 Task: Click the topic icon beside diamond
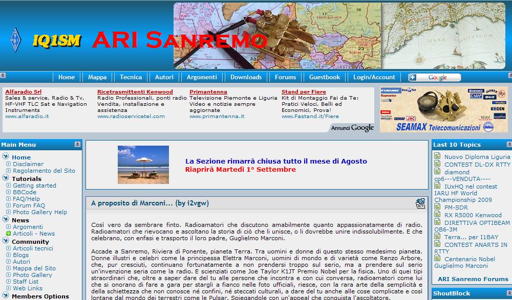[437, 171]
